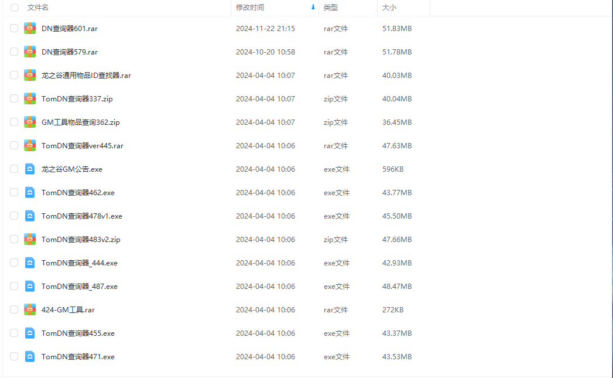Select checkbox of 龙之谷通用物品ID查找器.rar
Screen dimensions: 613x378
click(x=14, y=75)
